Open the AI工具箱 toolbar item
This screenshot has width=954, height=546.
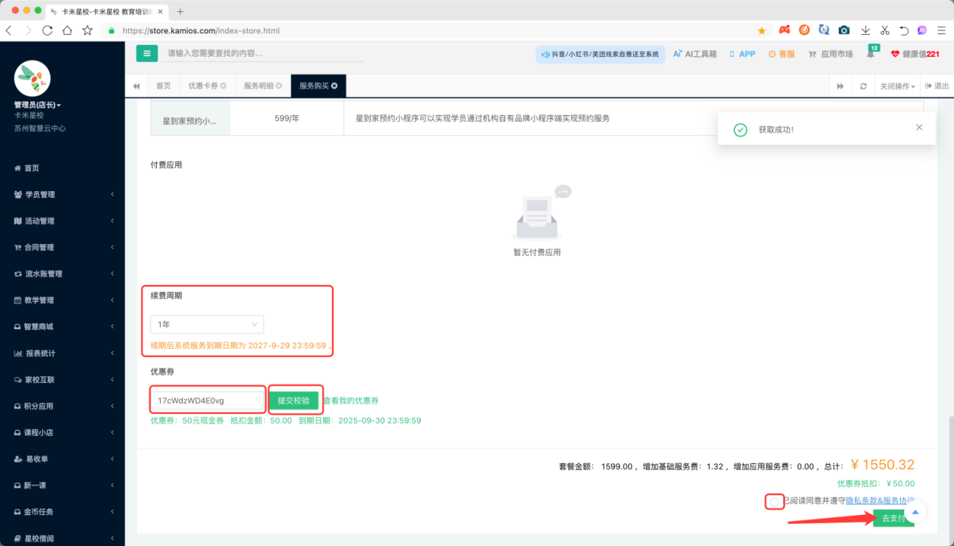click(695, 54)
